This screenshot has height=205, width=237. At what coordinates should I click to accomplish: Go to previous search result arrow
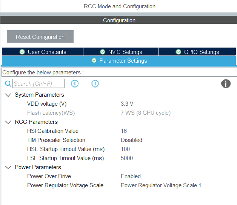point(75,83)
